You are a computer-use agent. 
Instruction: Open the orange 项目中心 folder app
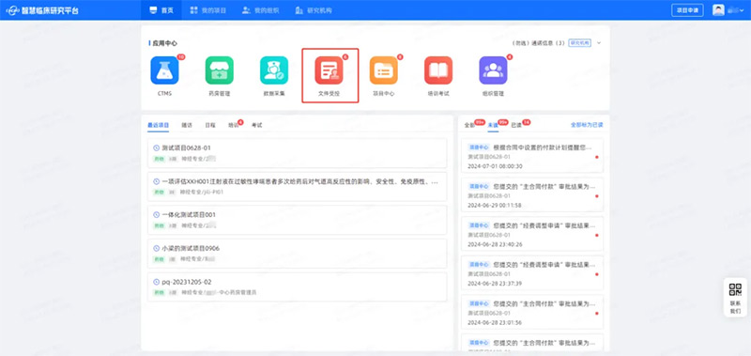384,70
